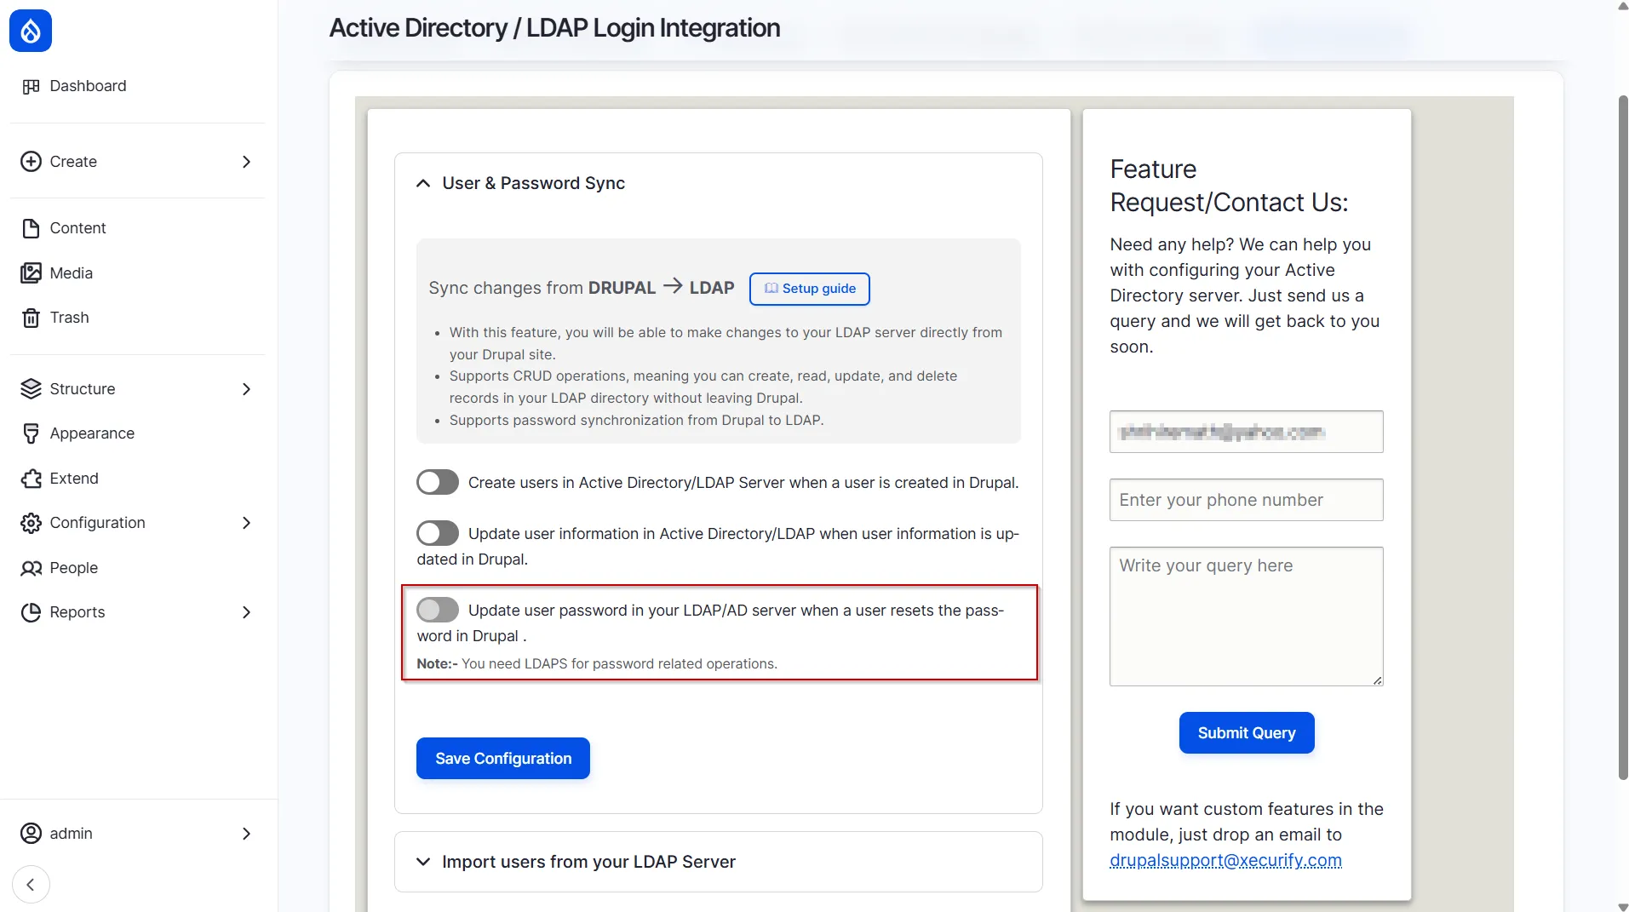Expand the Structure submenu chevron
The image size is (1629, 912).
click(246, 389)
